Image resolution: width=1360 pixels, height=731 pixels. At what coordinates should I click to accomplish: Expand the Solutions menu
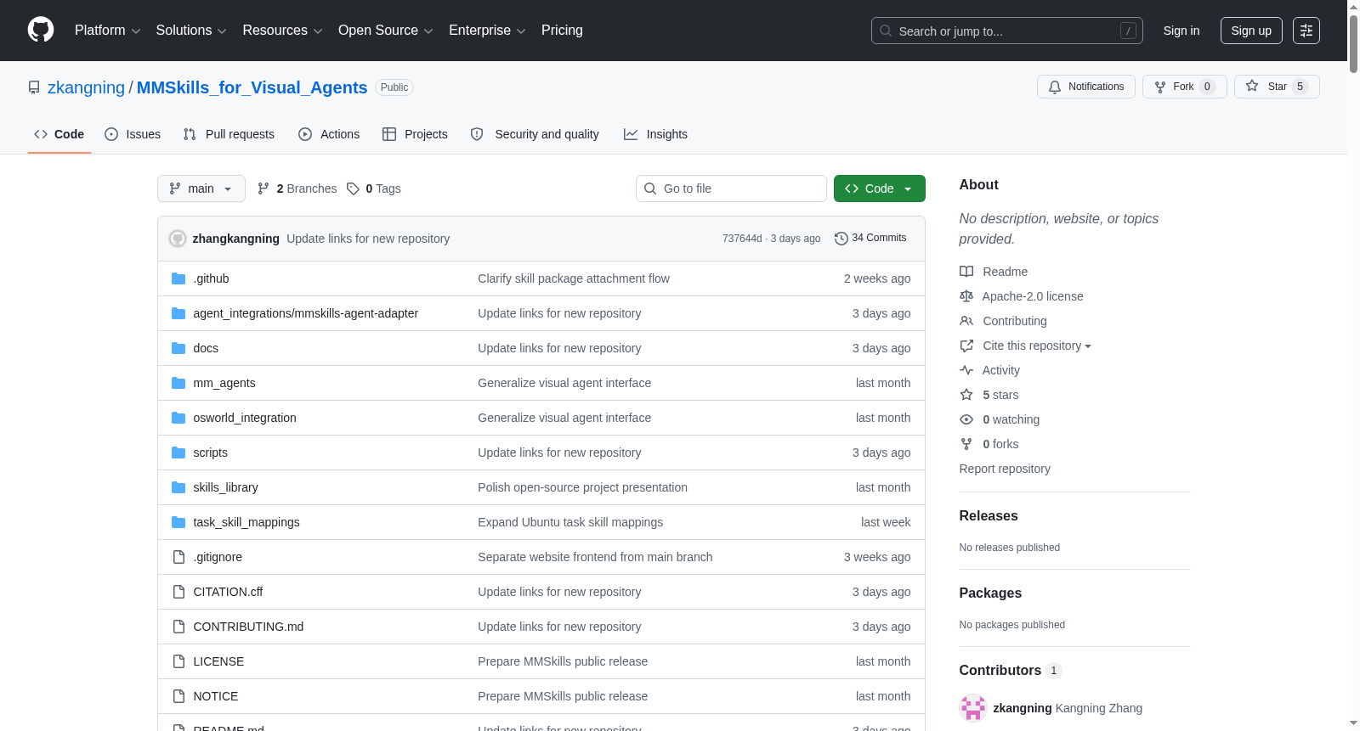pyautogui.click(x=191, y=31)
